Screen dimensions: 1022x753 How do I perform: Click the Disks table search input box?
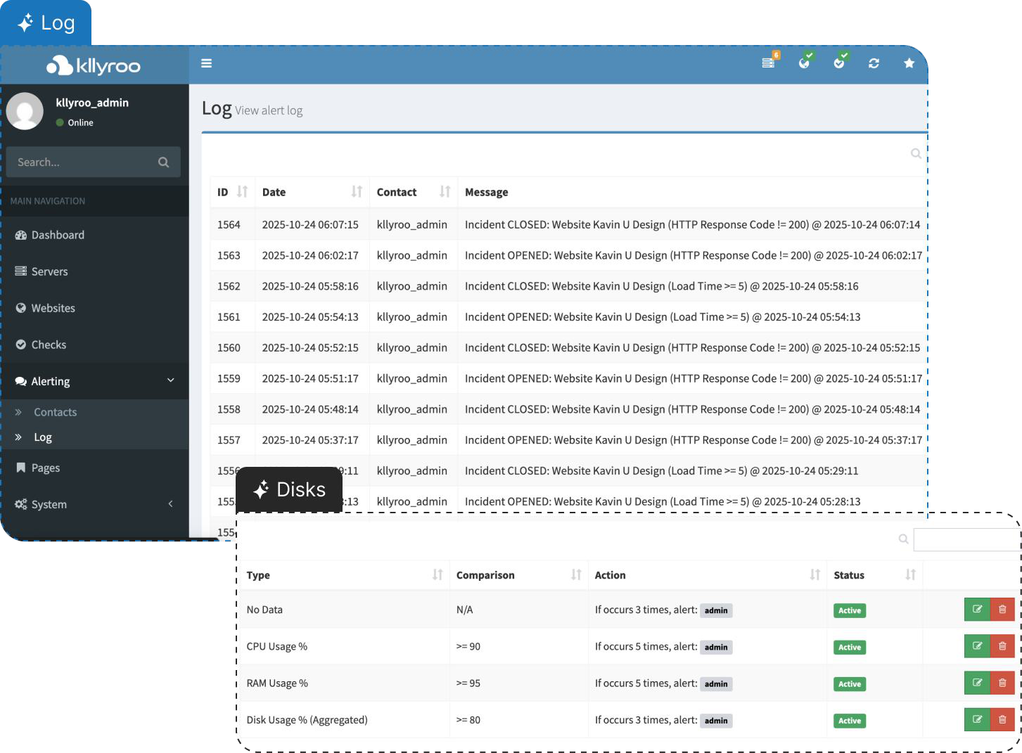pos(967,539)
